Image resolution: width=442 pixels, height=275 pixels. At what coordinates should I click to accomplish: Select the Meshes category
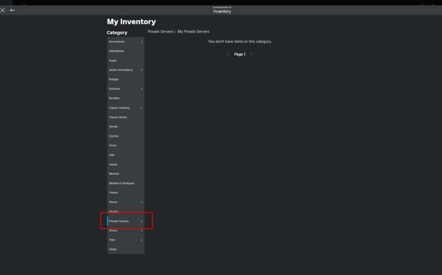(x=114, y=173)
